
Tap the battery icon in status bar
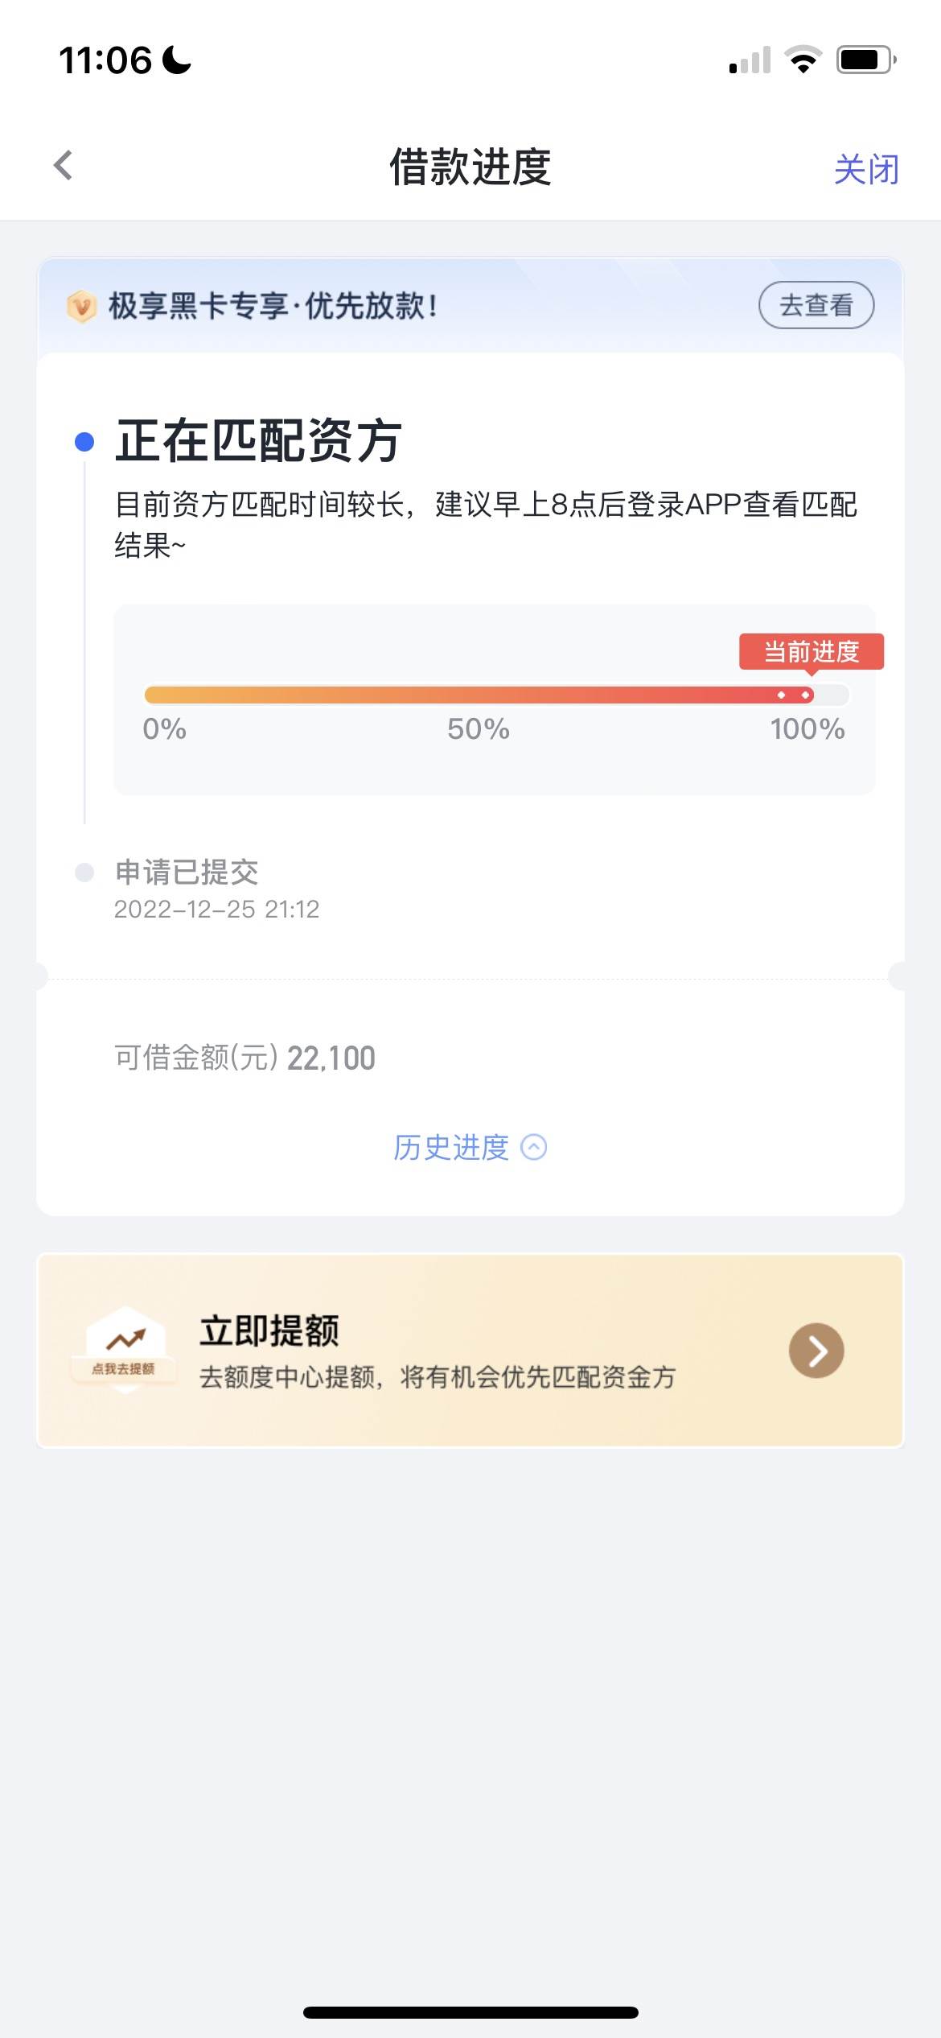866,60
